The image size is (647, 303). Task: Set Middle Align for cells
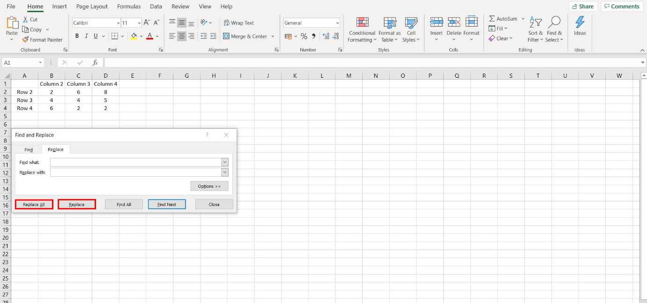(182, 22)
